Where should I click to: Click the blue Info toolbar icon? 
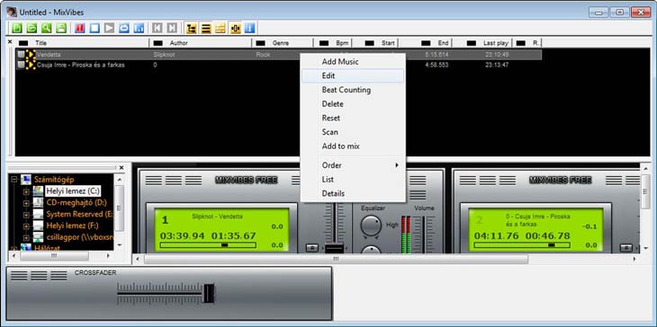[249, 28]
